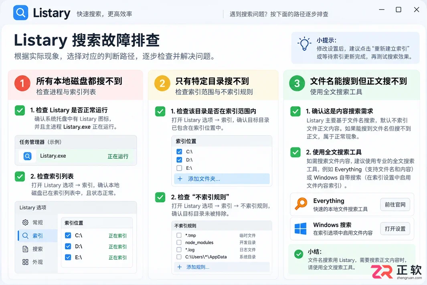427x285 pixels.
Task: Click the Listary.exe process icon in task manager
Action: tap(28, 156)
